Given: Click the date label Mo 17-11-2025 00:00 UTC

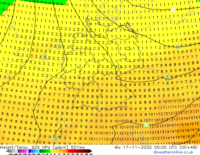Looking at the screenshot, I should (x=146, y=147).
